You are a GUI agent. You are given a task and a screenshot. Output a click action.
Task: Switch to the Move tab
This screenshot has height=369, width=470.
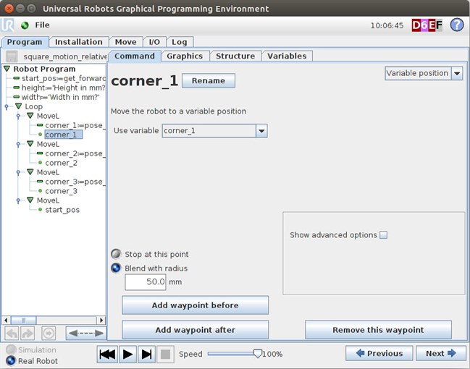tap(125, 42)
